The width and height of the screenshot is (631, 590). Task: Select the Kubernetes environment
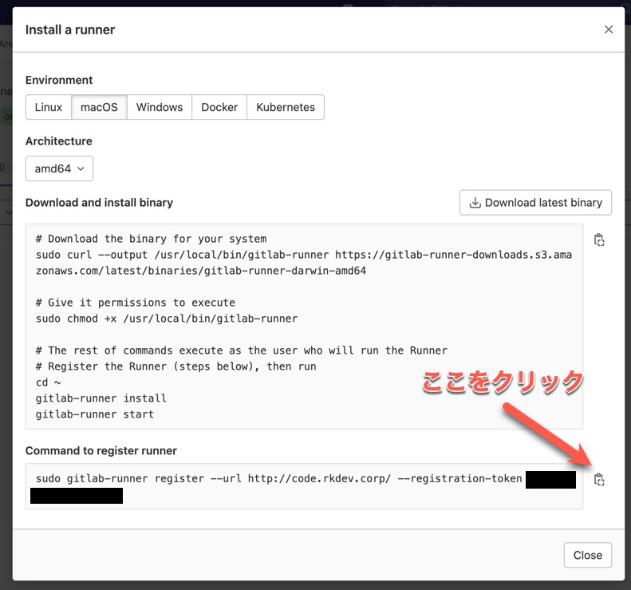(x=286, y=107)
